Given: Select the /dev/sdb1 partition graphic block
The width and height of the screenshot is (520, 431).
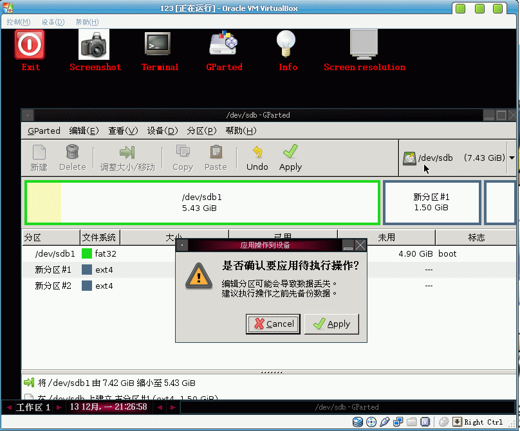Looking at the screenshot, I should pos(202,203).
